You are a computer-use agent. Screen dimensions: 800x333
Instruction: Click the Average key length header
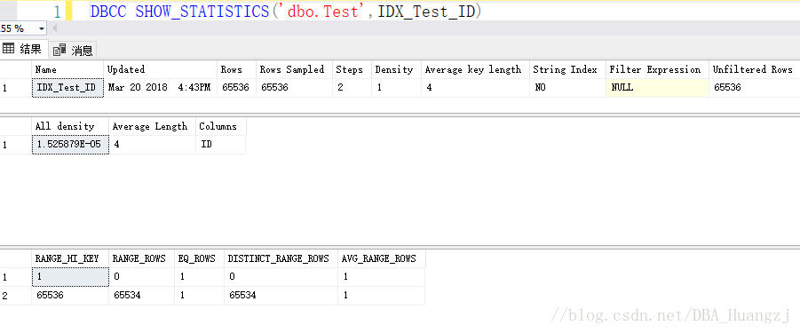pos(476,69)
